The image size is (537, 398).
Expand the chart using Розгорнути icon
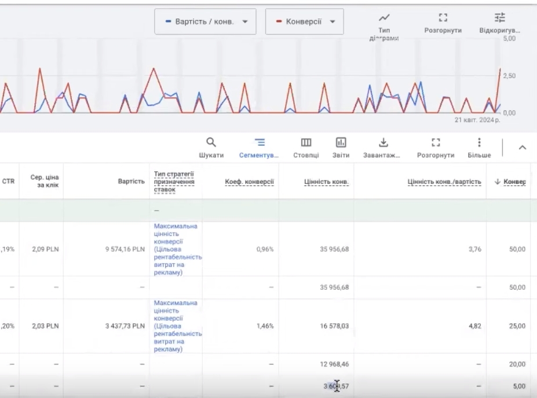point(443,19)
